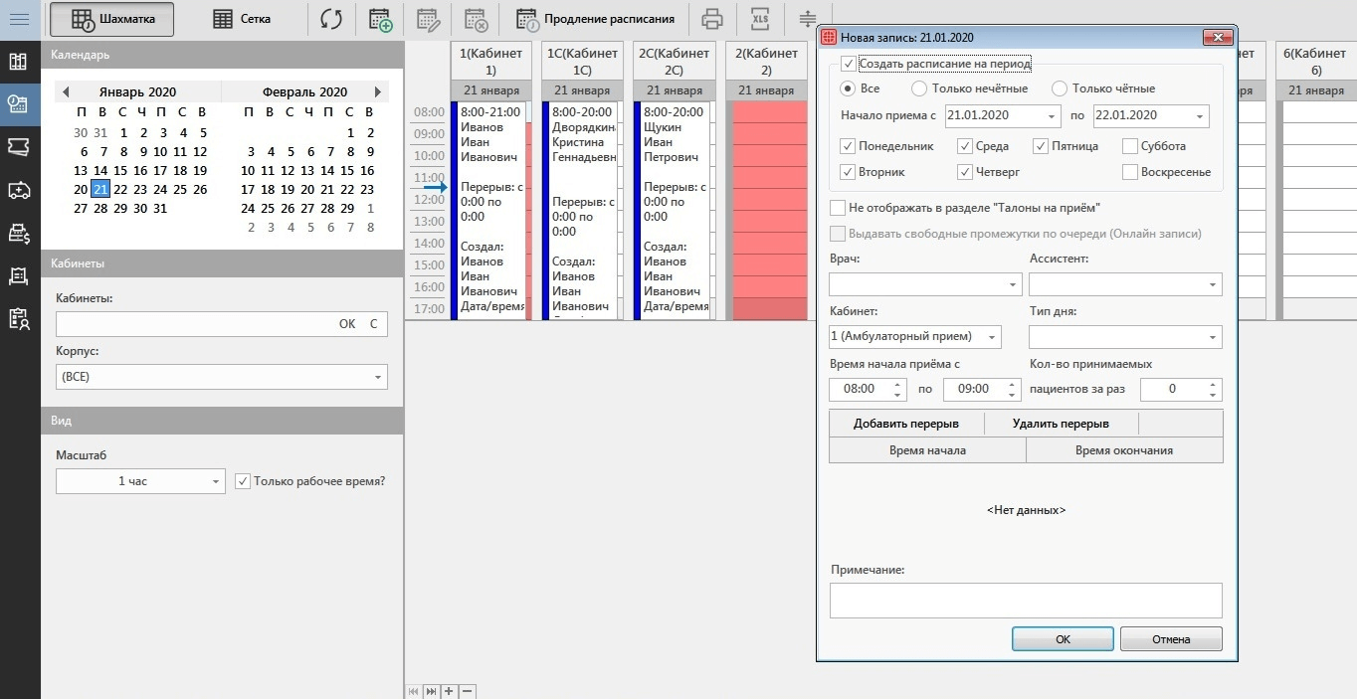Uncheck the Вторник checkbox
This screenshot has width=1357, height=699.
849,172
